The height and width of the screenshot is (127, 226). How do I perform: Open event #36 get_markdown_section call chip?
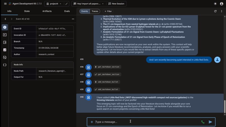click(x=107, y=67)
